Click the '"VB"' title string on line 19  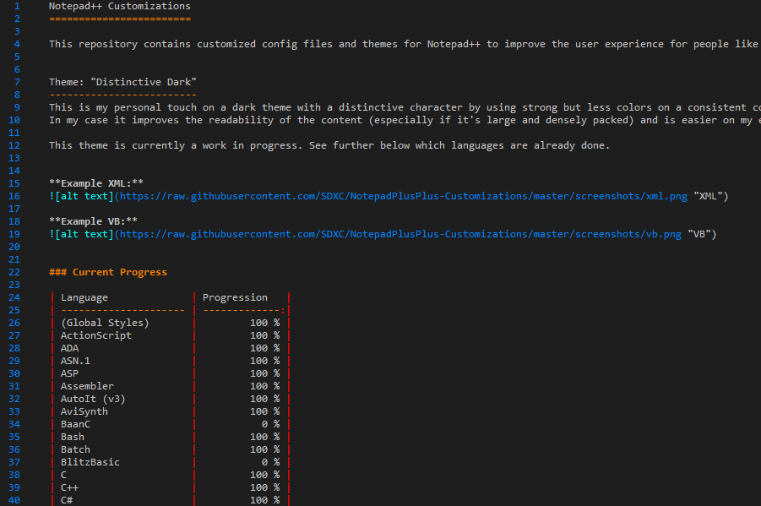click(699, 234)
